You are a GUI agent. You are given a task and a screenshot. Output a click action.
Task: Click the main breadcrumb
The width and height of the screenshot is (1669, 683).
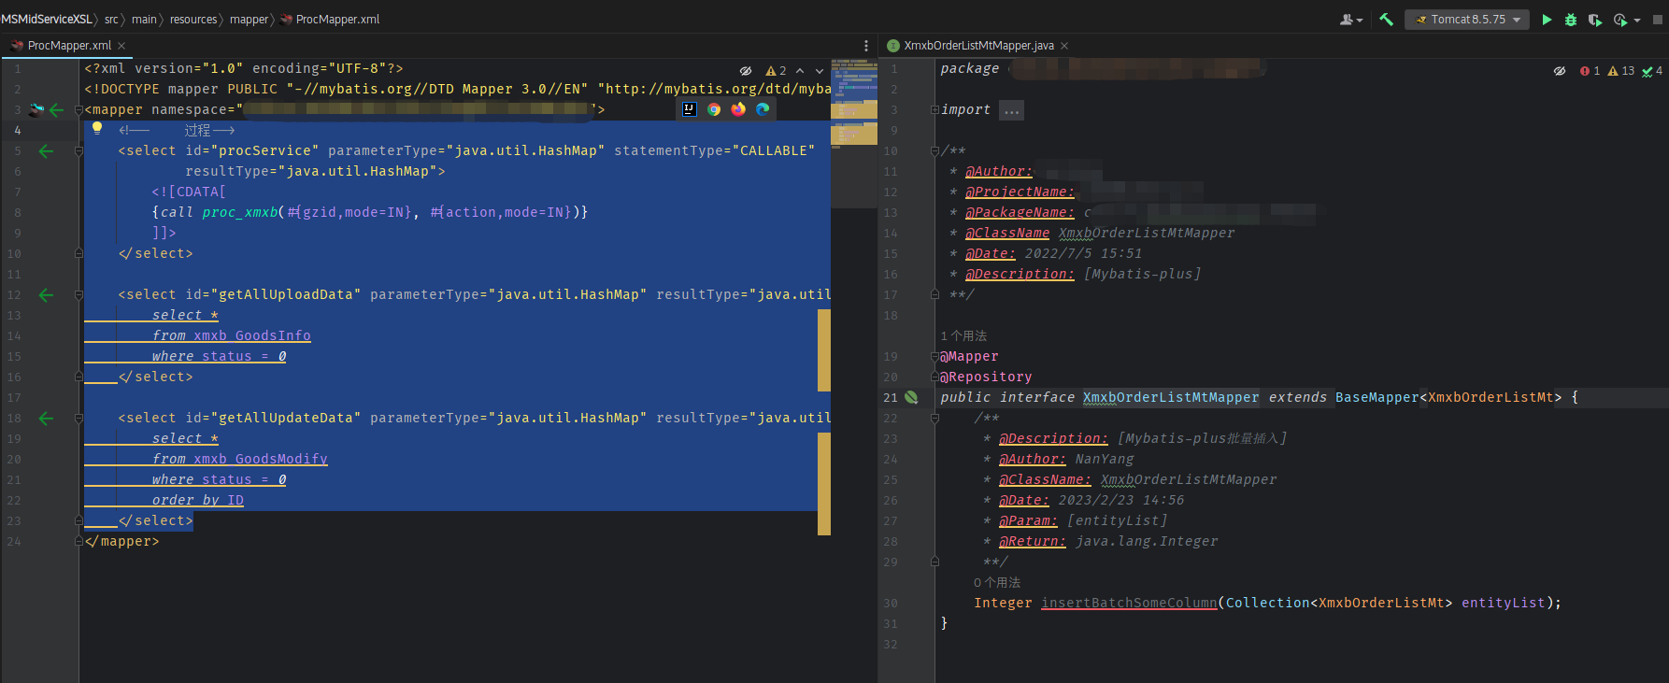[x=144, y=19]
